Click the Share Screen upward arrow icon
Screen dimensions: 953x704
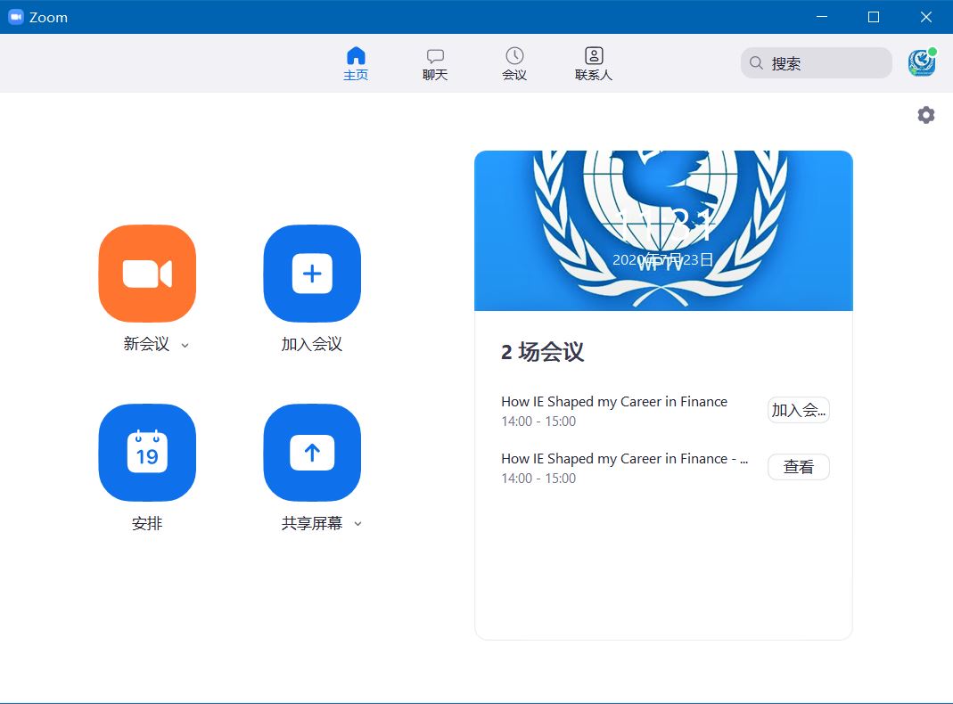312,453
